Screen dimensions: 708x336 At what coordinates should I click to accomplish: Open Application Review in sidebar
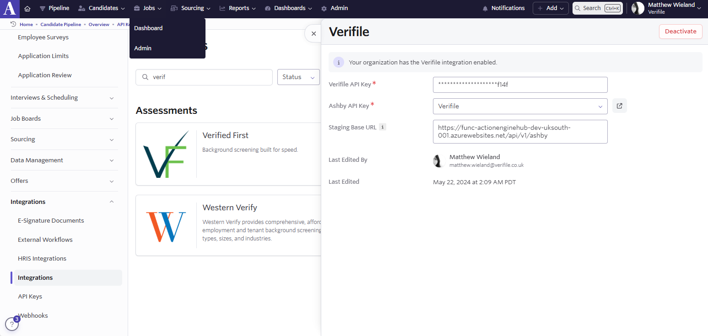pos(45,75)
